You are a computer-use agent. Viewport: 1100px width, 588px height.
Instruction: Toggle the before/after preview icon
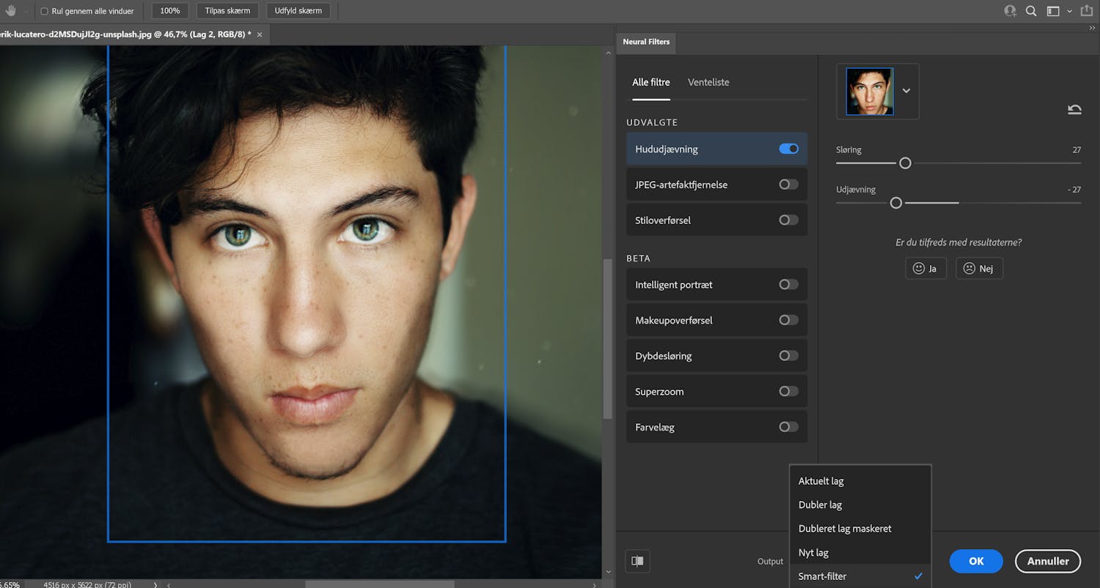[637, 561]
